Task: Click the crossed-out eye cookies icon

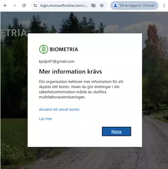Action: [x=93, y=5]
